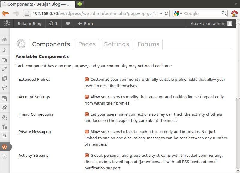Click the WordPress logo in admin bar
Viewport: 240px width, 173px height.
pos(7,23)
